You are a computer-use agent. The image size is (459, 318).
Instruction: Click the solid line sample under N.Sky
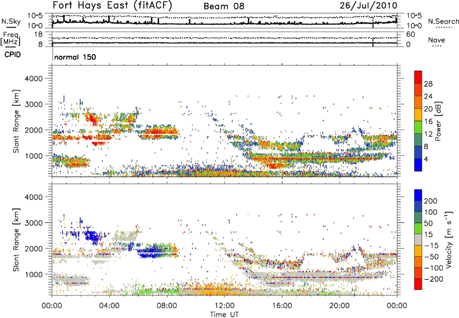click(x=11, y=28)
